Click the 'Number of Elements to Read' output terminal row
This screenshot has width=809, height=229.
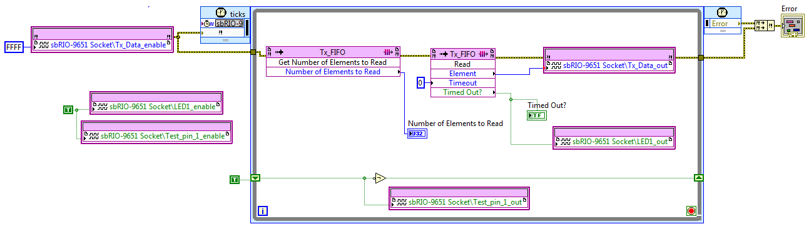[333, 72]
